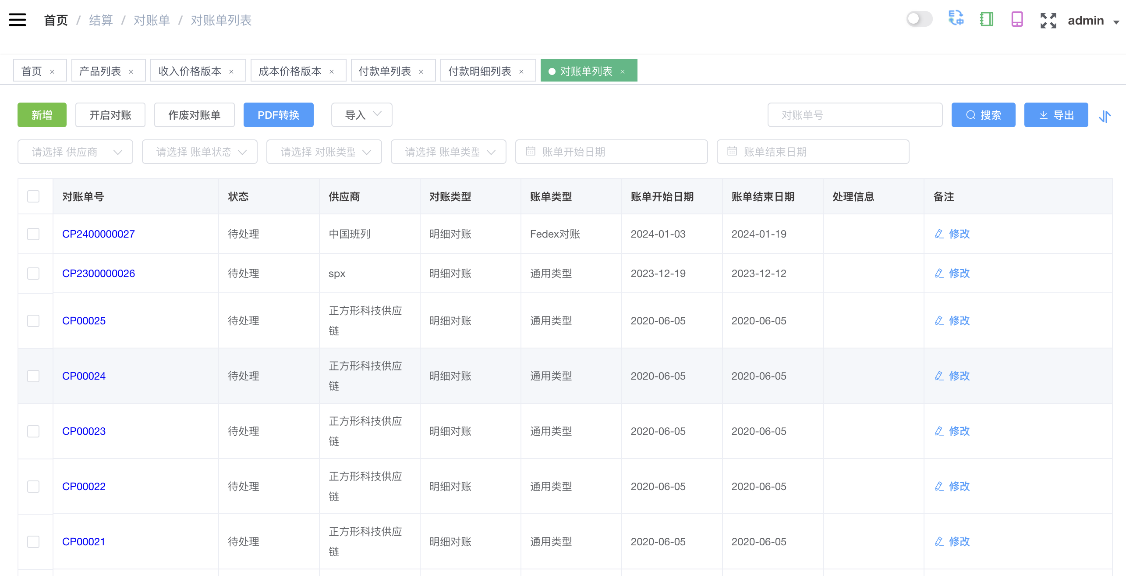Viewport: 1126px width, 576px height.
Task: Check the select-all checkbox in table header
Action: (x=33, y=196)
